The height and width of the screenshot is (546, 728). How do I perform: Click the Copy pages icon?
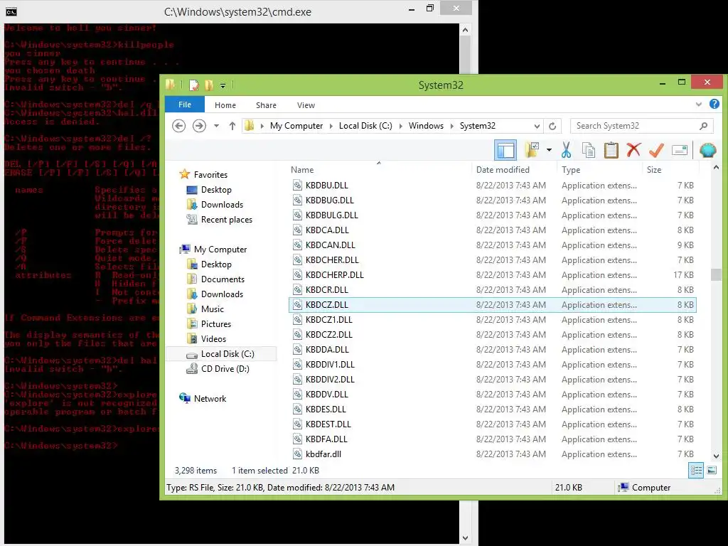tap(589, 150)
